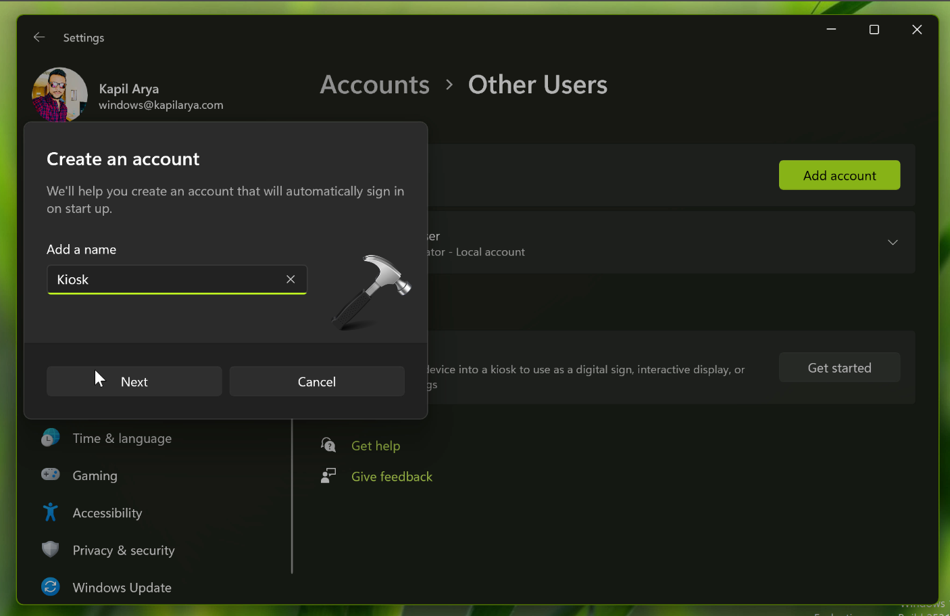Image resolution: width=950 pixels, height=616 pixels.
Task: Open Time & language settings
Action: coord(122,438)
